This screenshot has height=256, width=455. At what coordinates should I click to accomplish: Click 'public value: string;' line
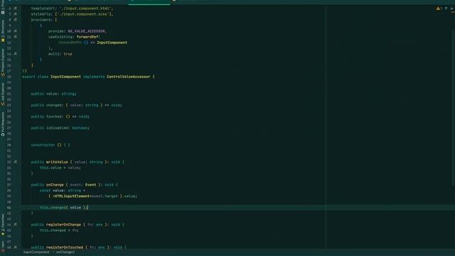point(54,94)
